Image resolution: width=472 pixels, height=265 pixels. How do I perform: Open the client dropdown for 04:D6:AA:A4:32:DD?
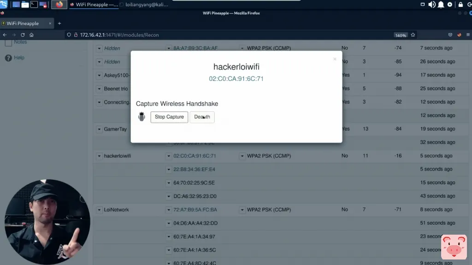click(x=169, y=223)
